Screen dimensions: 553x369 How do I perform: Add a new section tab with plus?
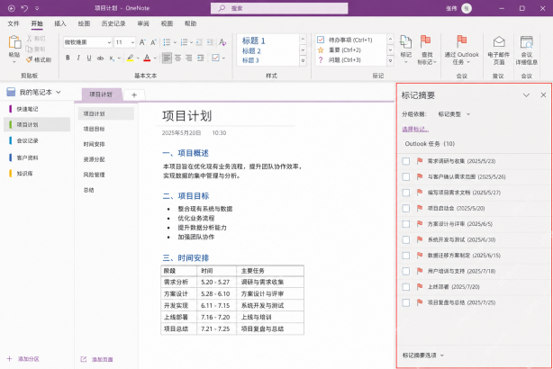(x=134, y=94)
